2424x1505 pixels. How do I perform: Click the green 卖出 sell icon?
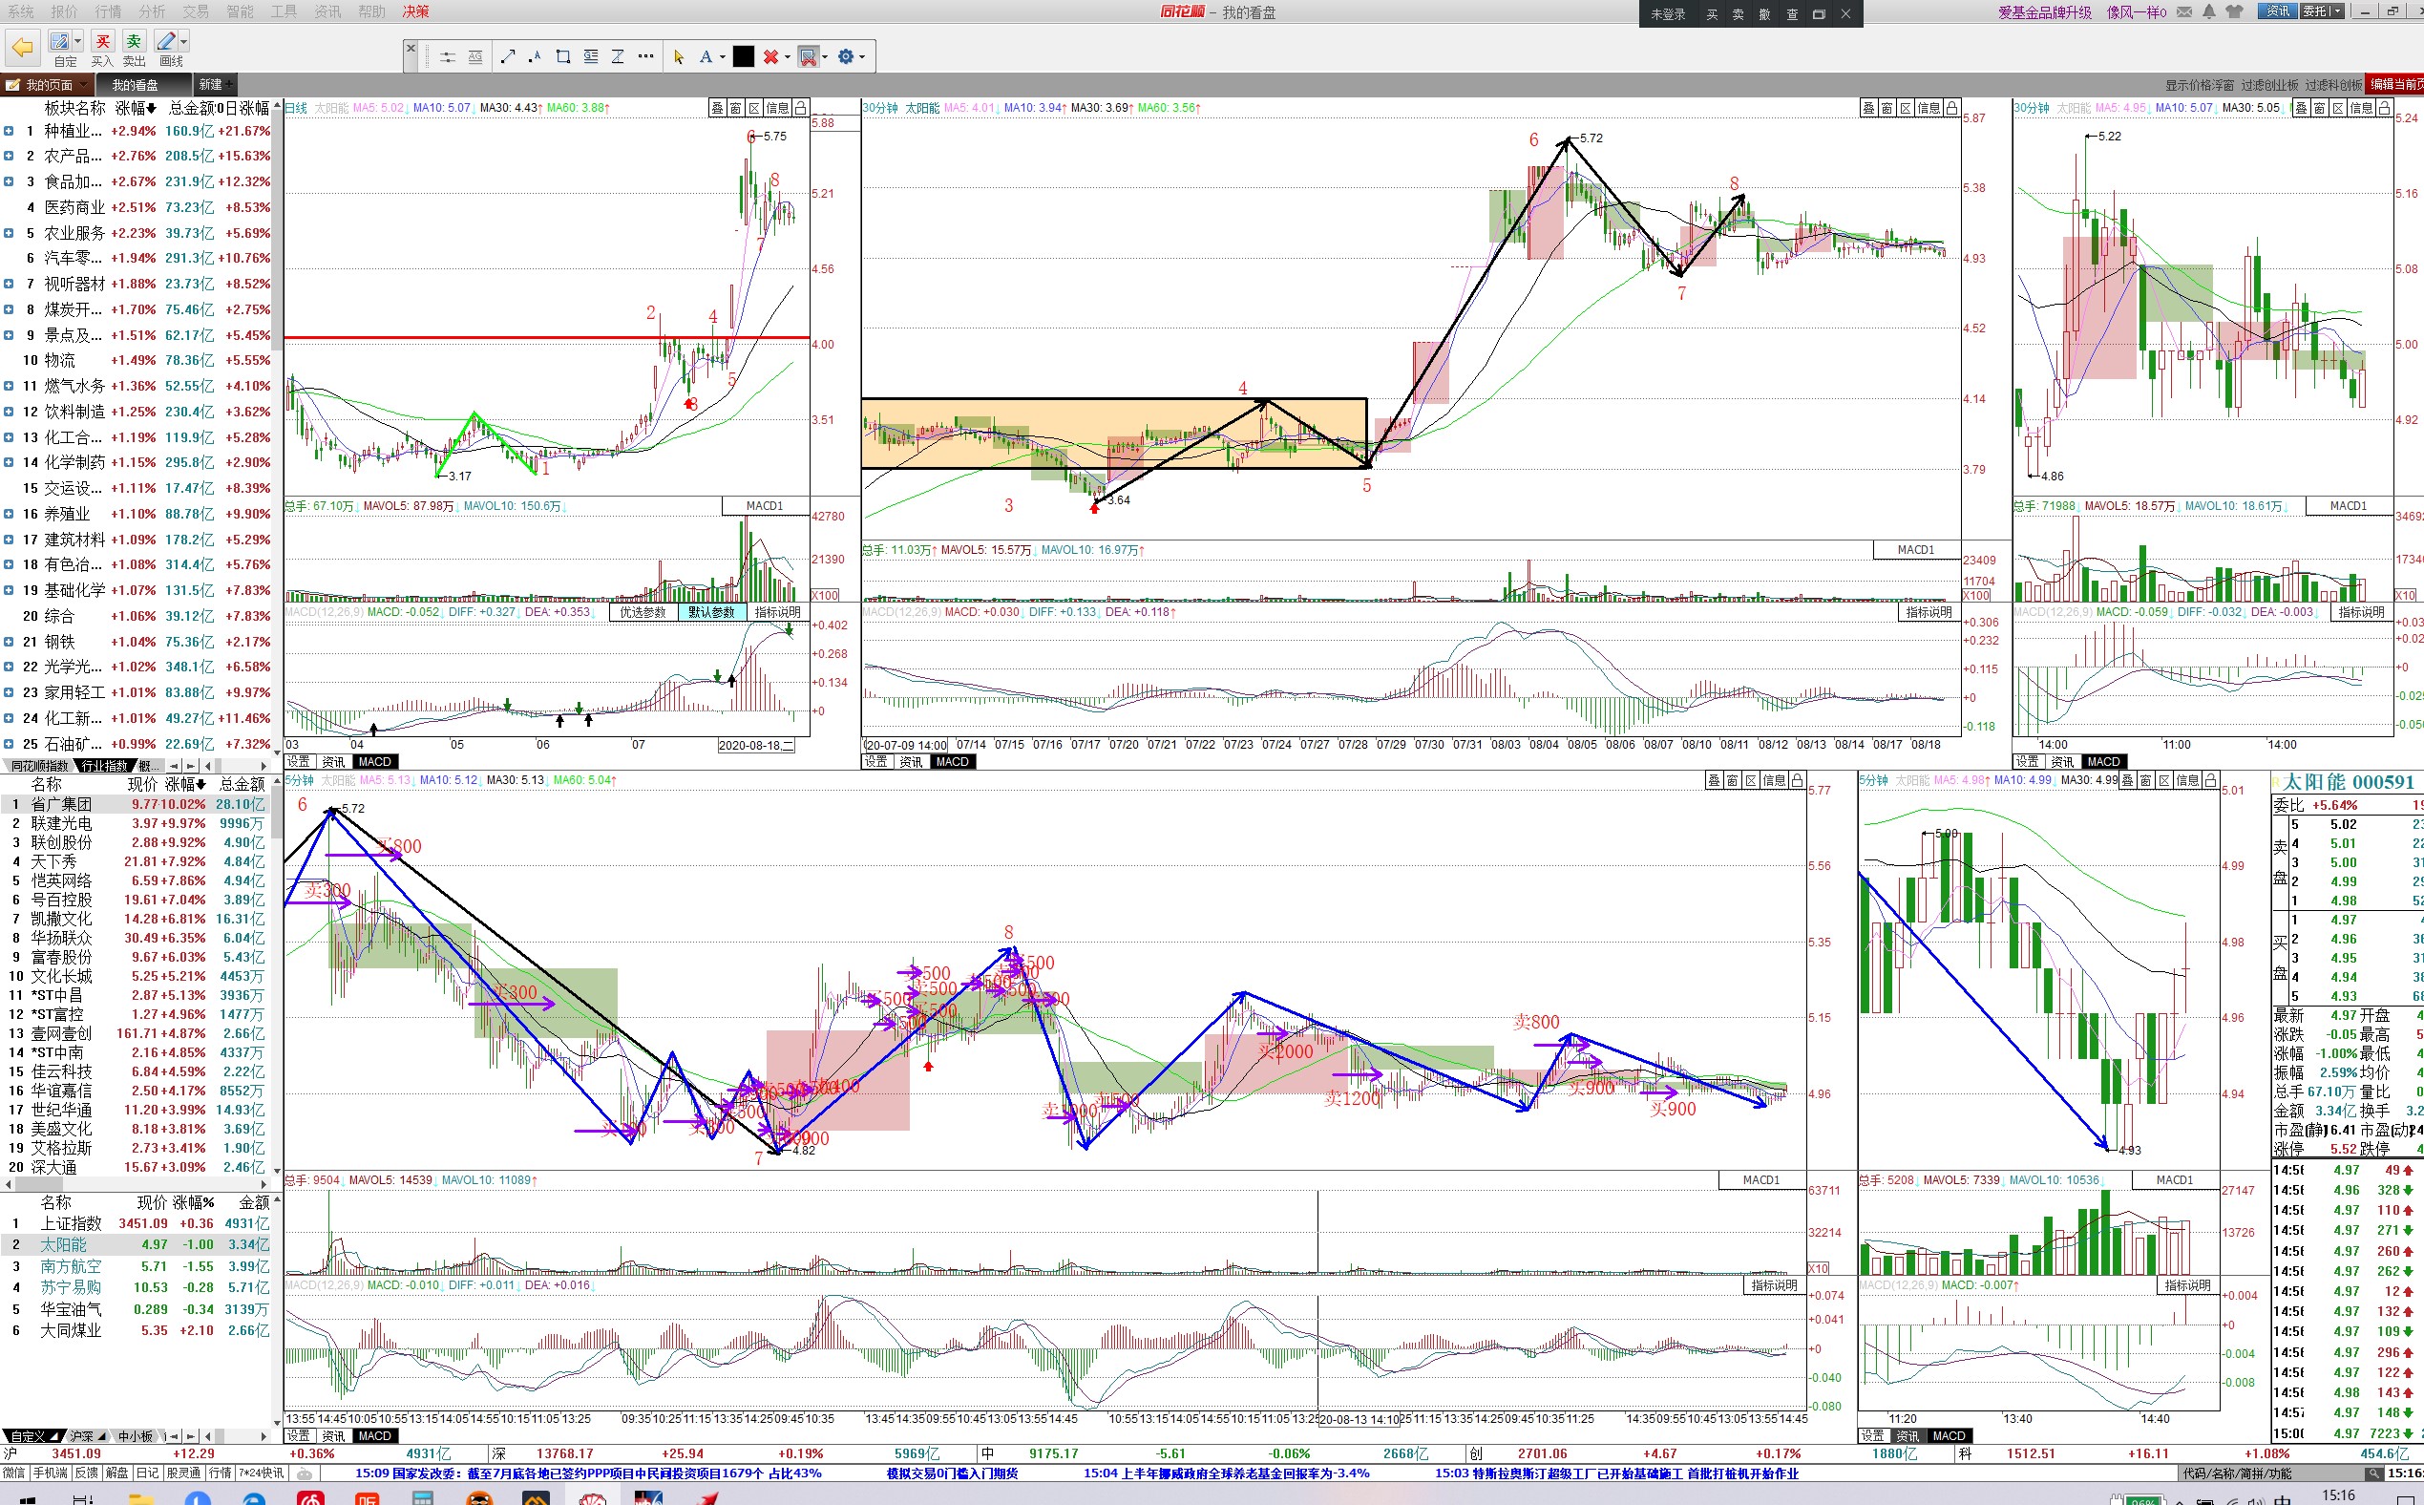coord(134,41)
